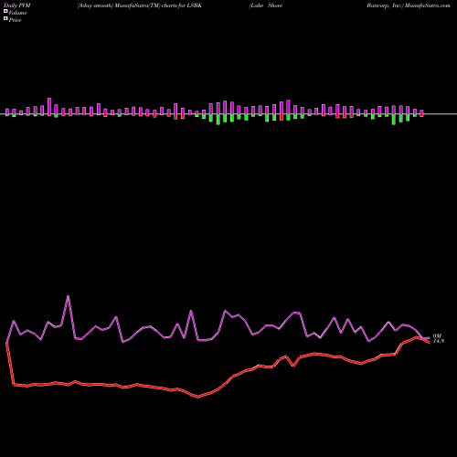
Task: Select the 'Price' legend label
Action: (15, 20)
